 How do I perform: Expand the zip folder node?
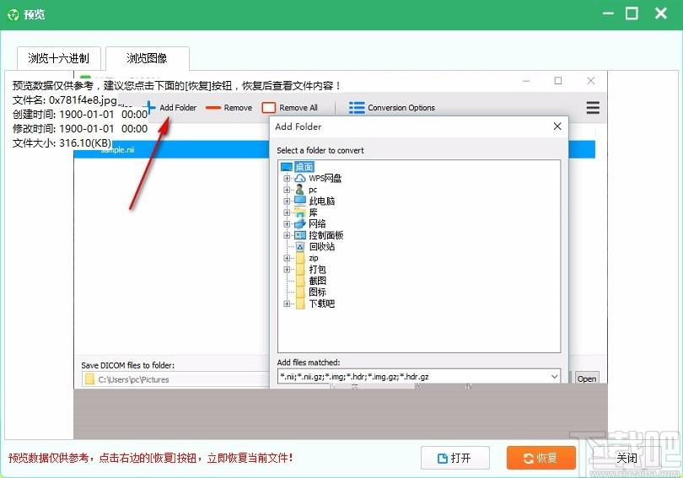point(287,258)
